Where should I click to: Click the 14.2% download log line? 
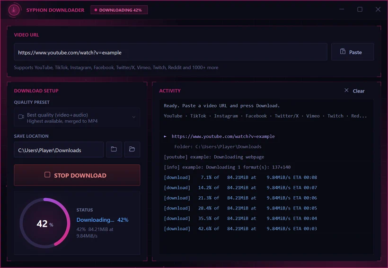[x=240, y=188]
